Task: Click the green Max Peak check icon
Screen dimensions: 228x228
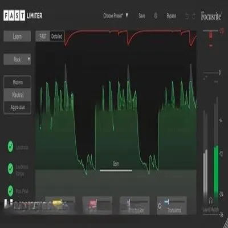Action: (x=10, y=190)
